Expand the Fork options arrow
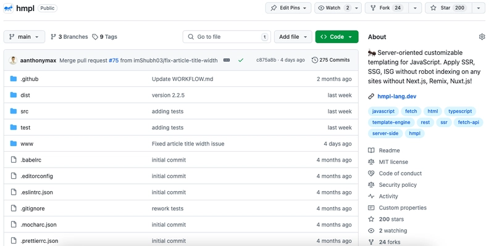494x246 pixels. pos(415,8)
